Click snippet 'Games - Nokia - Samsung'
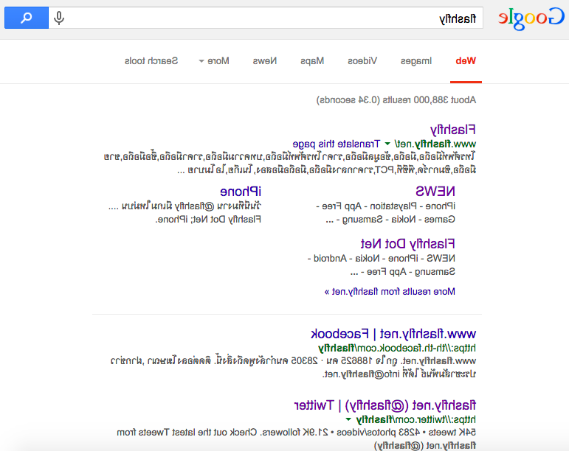 tap(390, 220)
